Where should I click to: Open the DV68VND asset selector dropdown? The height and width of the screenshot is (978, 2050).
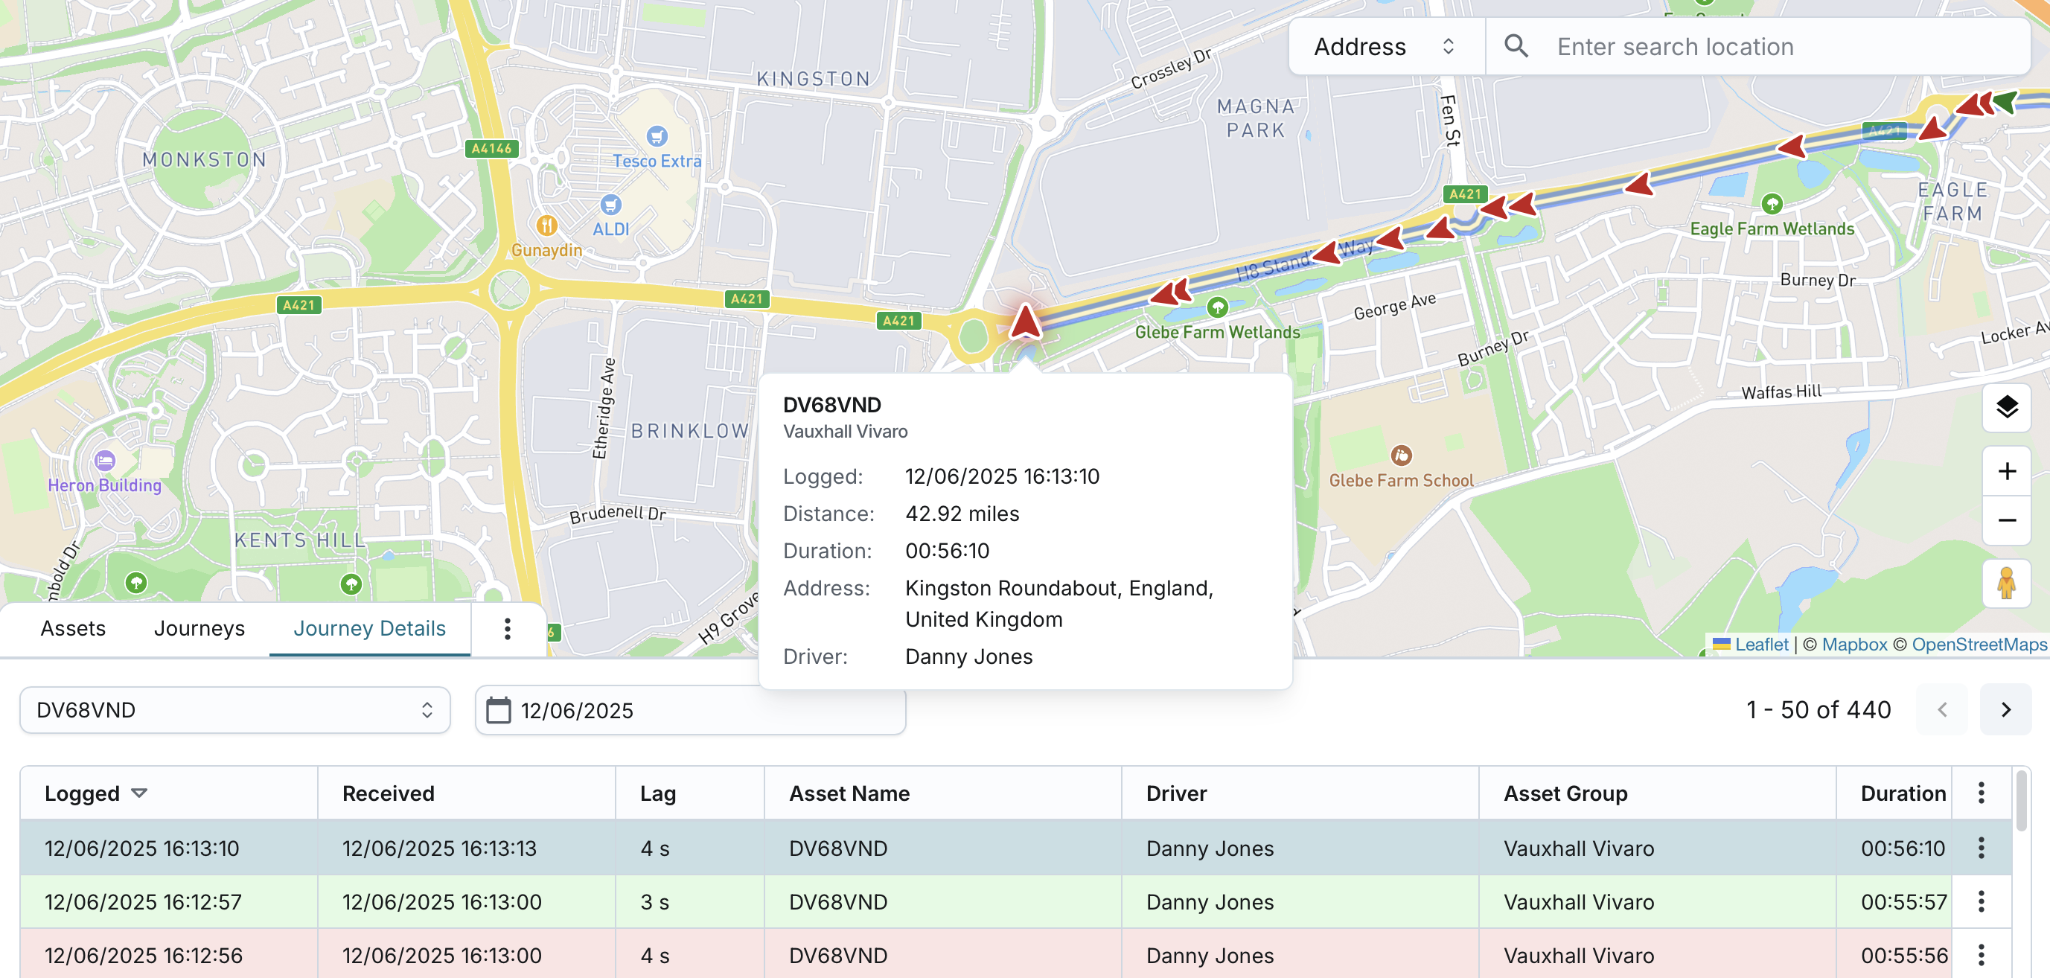(234, 710)
